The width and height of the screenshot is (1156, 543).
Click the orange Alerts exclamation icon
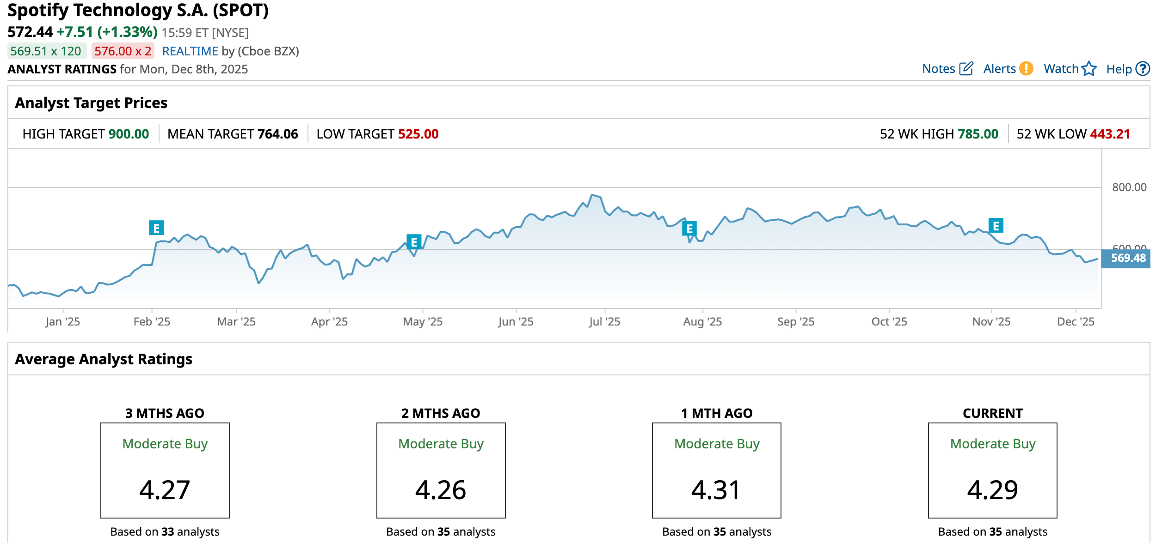(1026, 68)
